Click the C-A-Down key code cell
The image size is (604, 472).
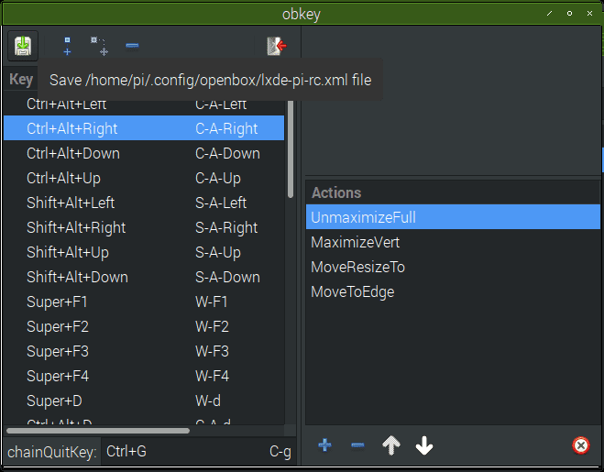227,153
